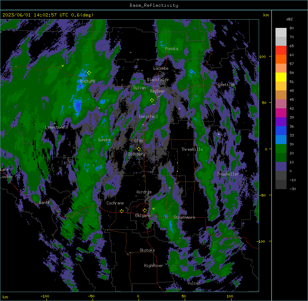Click the Limestone label

(55, 127)
